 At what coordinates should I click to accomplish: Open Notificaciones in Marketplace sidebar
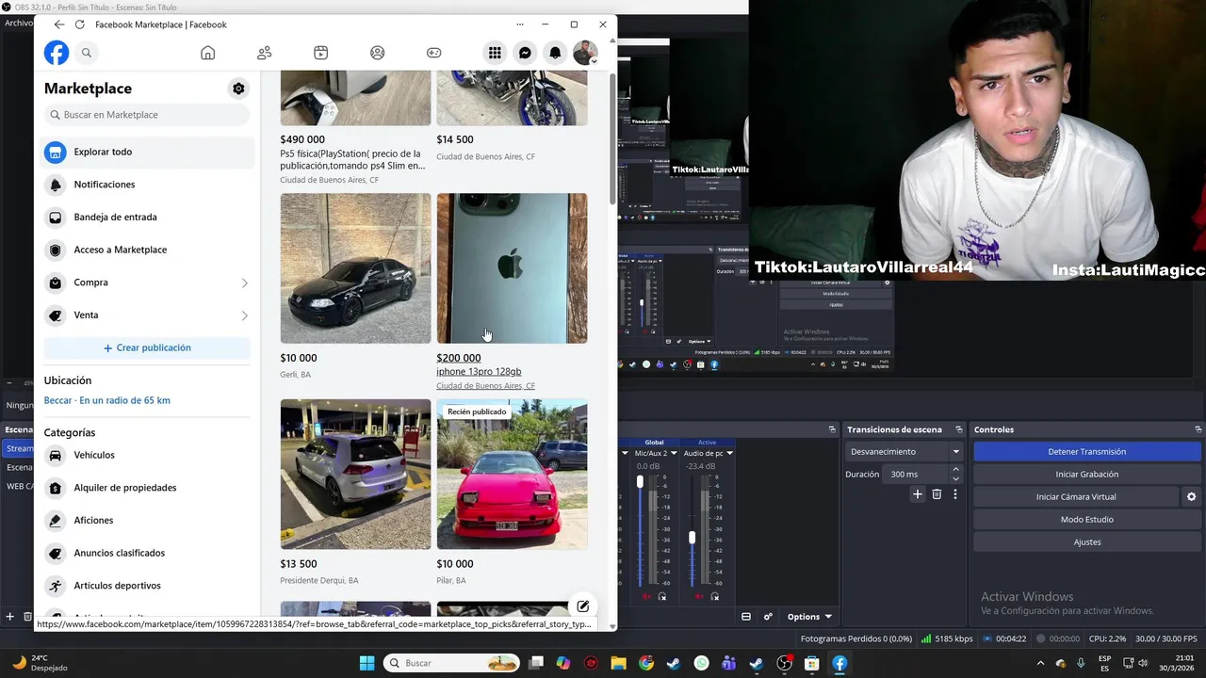point(148,185)
